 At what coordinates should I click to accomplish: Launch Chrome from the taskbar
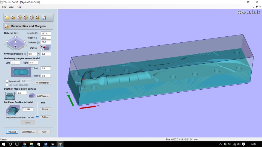click(24, 144)
